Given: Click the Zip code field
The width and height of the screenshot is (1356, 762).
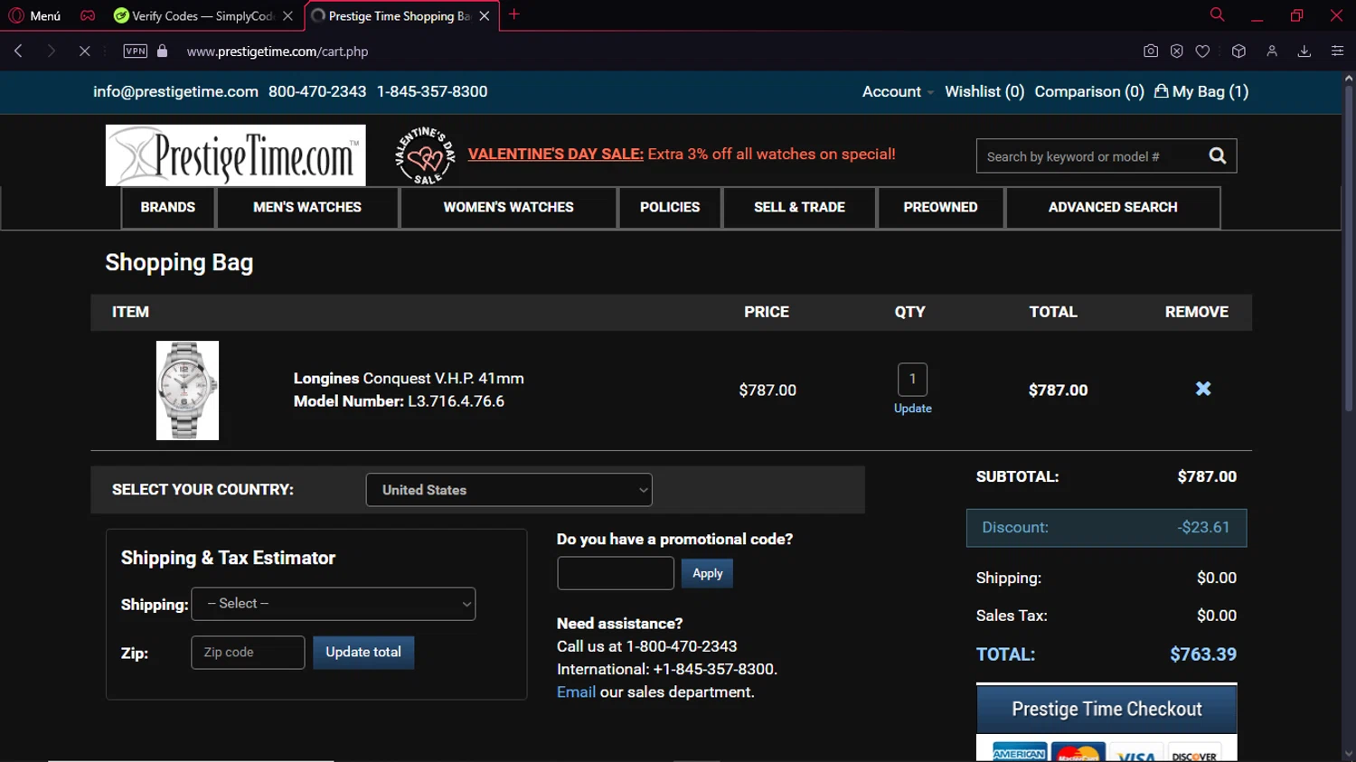Looking at the screenshot, I should pos(248,653).
